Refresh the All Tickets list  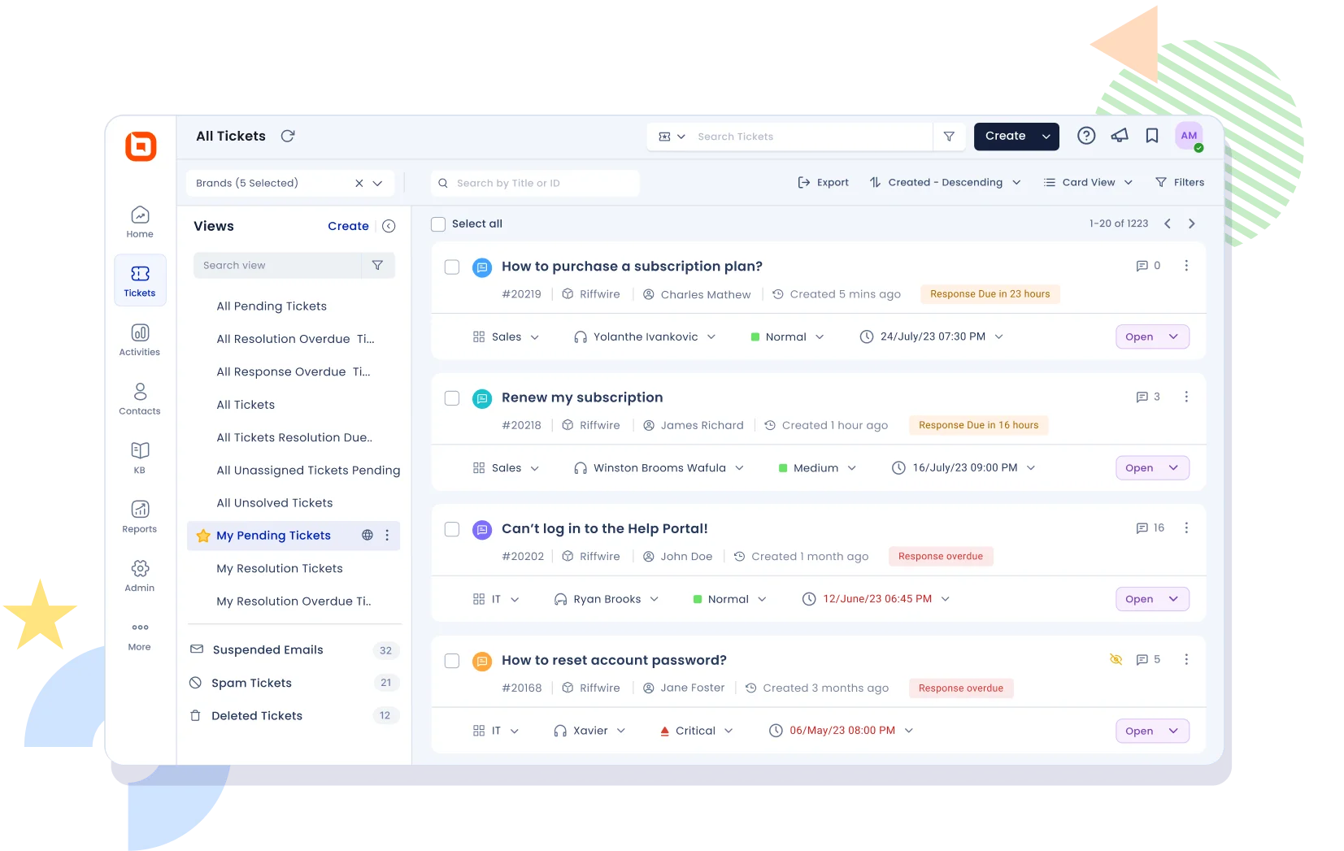coord(288,136)
